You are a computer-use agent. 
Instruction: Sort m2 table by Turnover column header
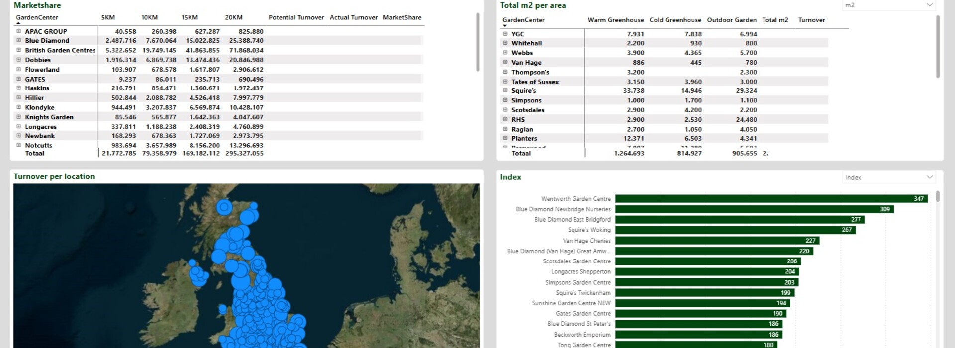click(x=811, y=20)
